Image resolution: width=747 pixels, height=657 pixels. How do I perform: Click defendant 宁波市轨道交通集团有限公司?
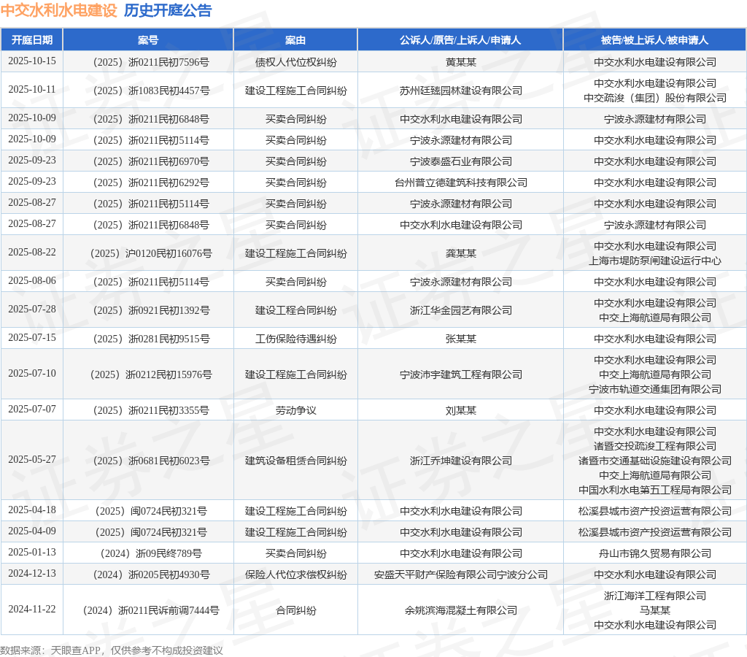(x=655, y=389)
